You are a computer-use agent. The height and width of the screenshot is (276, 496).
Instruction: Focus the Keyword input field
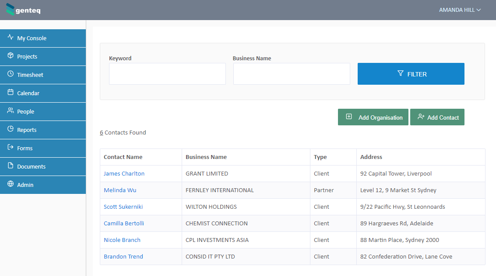click(167, 74)
